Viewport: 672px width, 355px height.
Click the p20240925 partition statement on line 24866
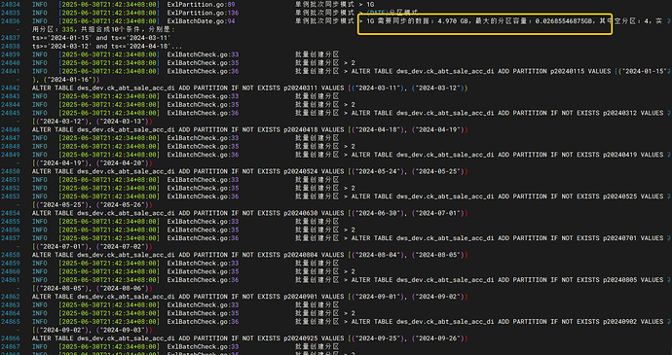[250, 338]
